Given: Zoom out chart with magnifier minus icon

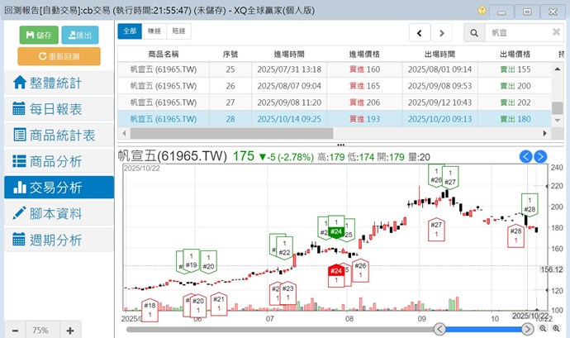Looking at the screenshot, I should 543,328.
